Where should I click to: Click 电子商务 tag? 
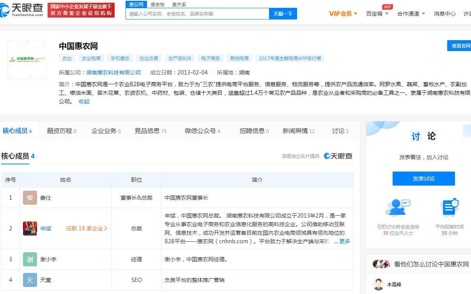(x=211, y=58)
